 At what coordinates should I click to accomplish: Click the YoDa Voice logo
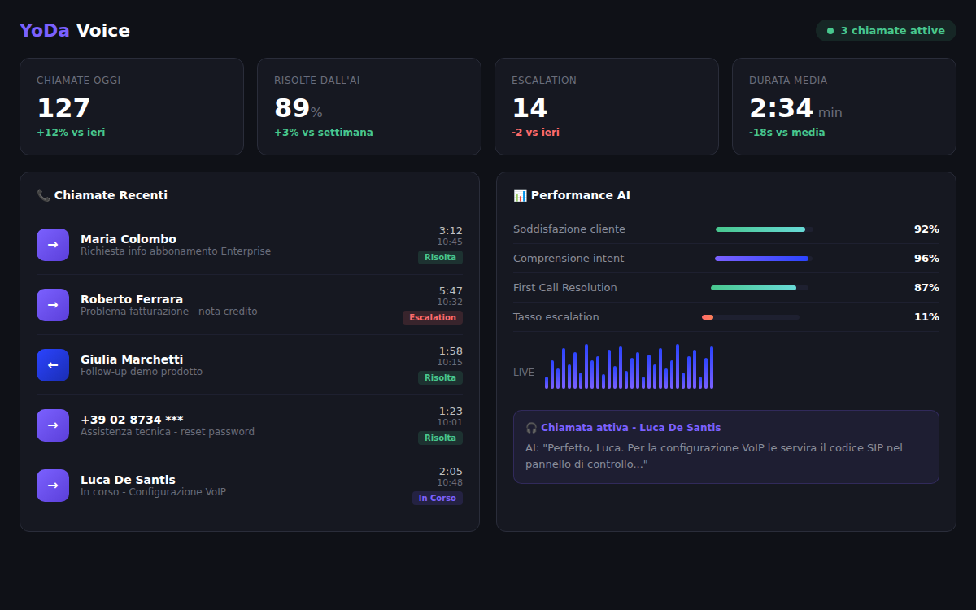click(x=75, y=31)
